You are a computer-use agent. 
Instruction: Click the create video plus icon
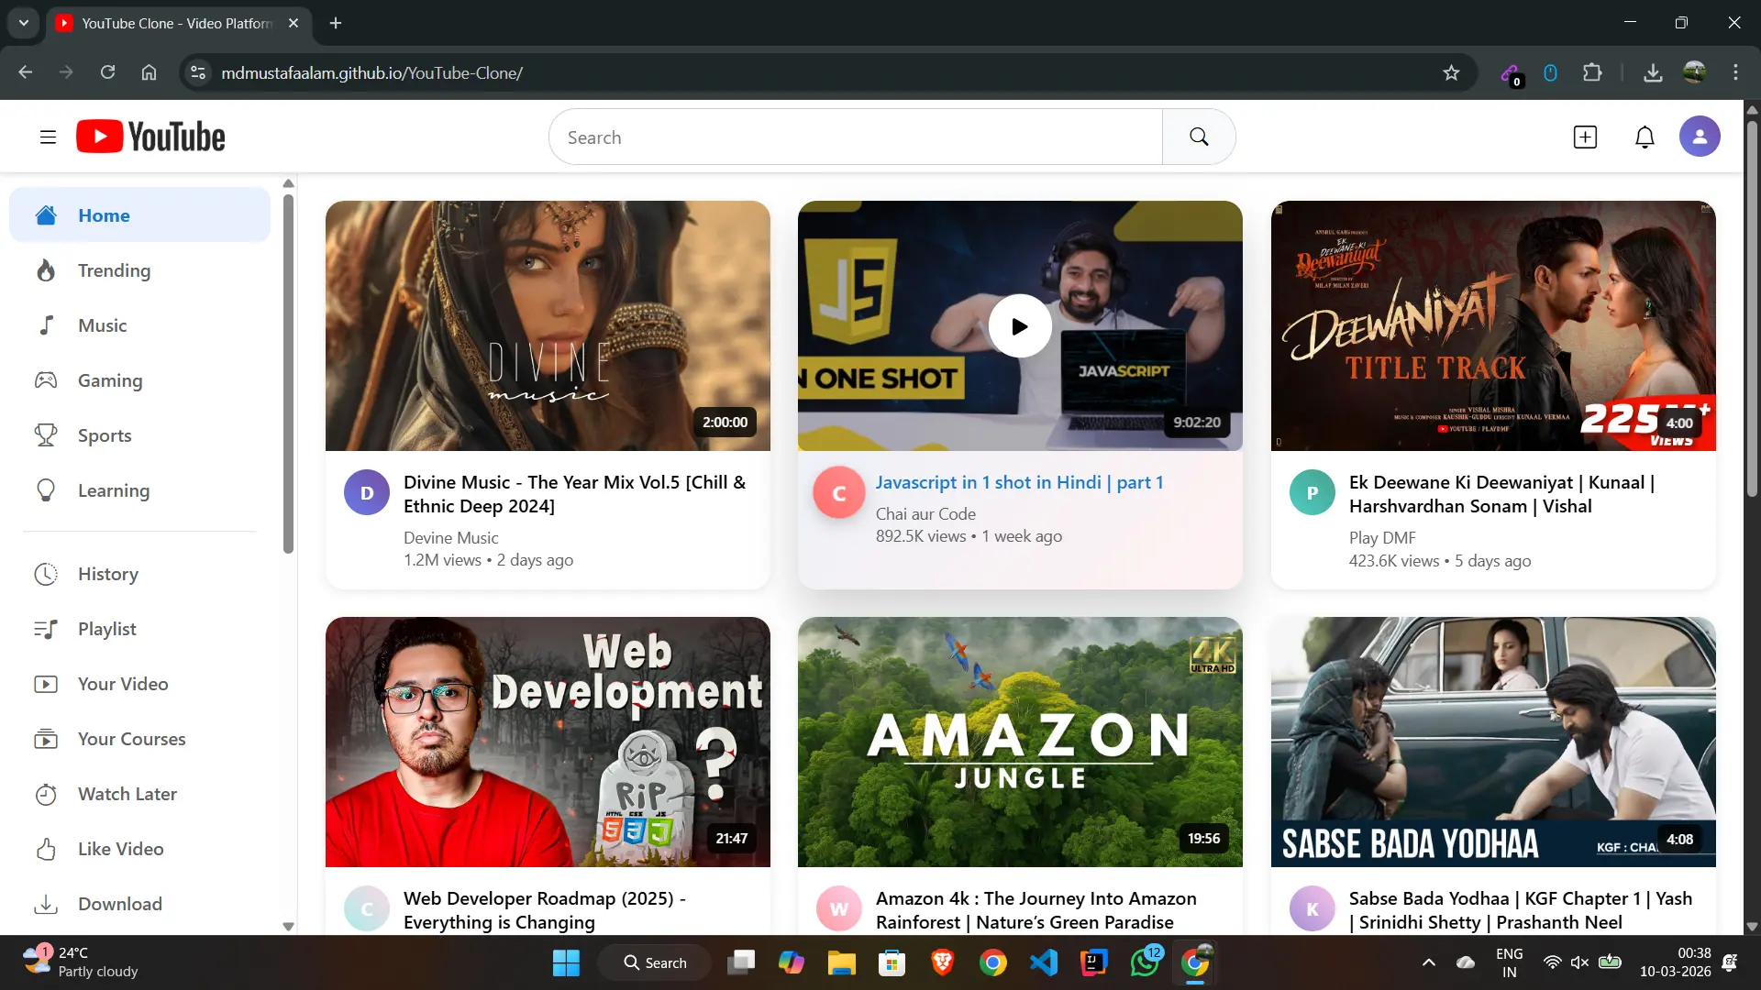1586,136
